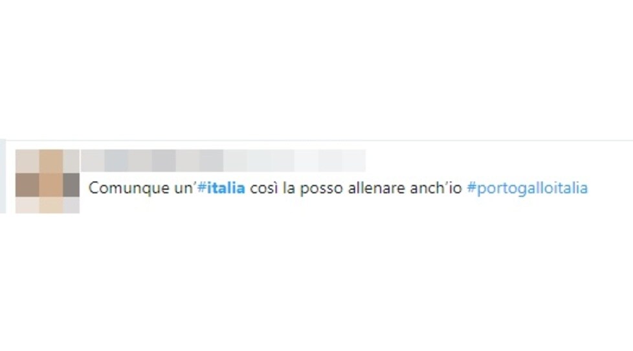Image resolution: width=633 pixels, height=351 pixels.
Task: Click empty white area above the divider
Action: point(316,69)
